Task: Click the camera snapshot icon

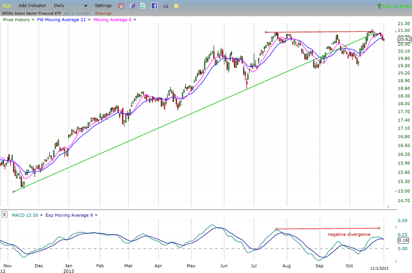Action: (x=165, y=6)
